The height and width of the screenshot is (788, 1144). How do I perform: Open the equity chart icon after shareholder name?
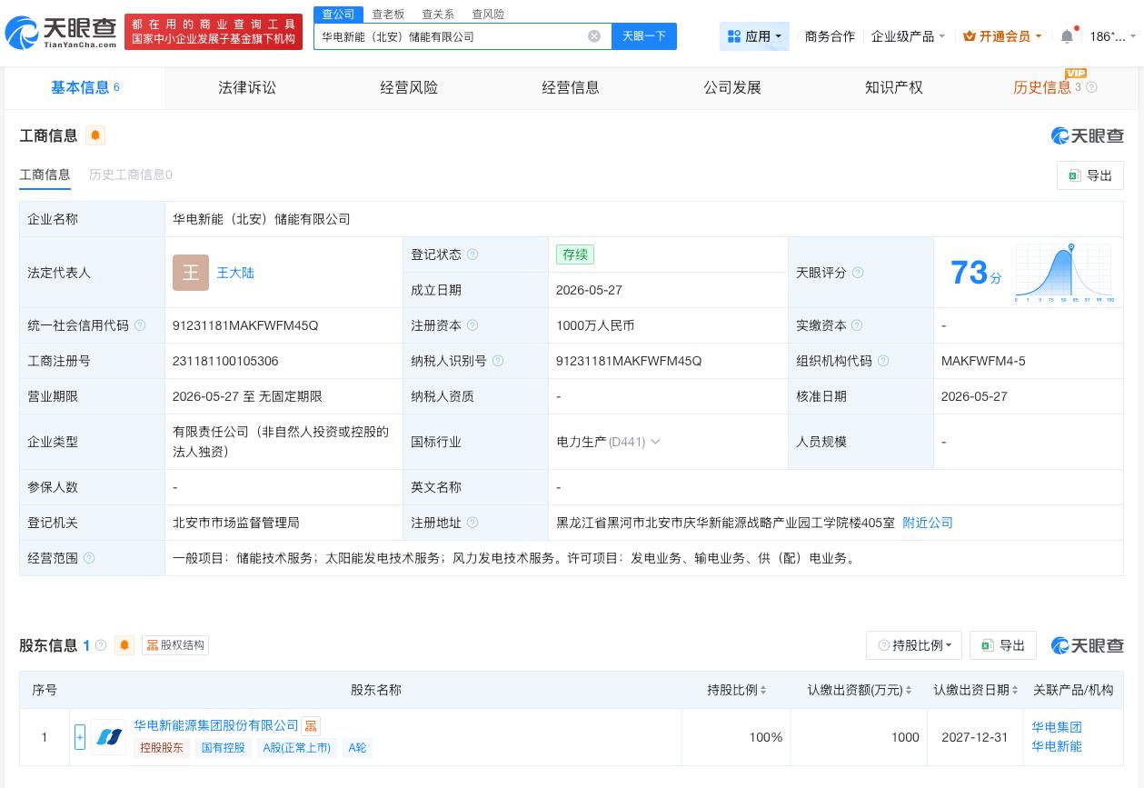click(x=311, y=726)
